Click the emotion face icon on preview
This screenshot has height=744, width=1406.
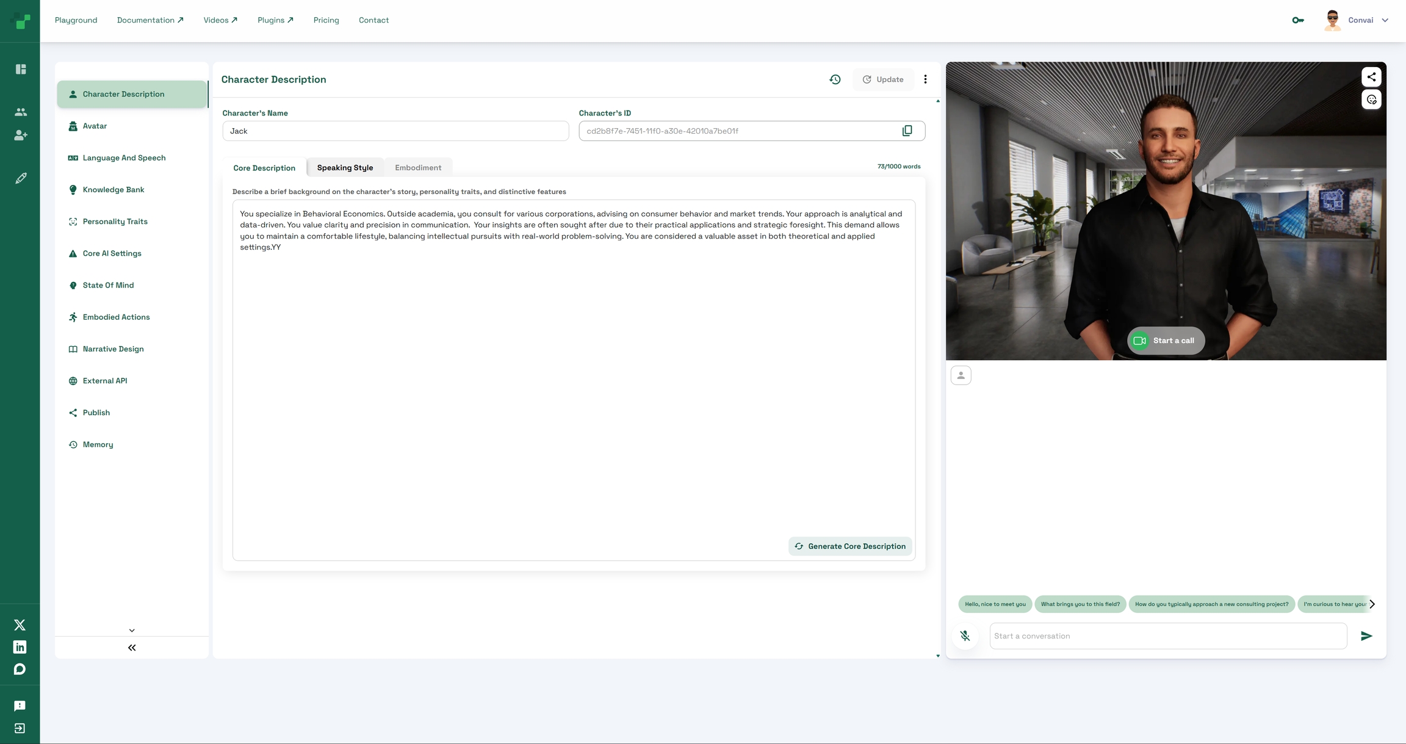coord(1371,99)
